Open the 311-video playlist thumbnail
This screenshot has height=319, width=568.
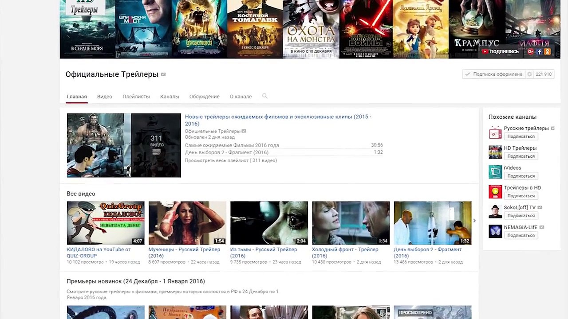[x=124, y=145]
